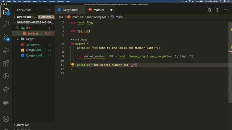Open the Go menu
Image resolution: width=232 pixels, height=130 pixels.
pos(40,1)
